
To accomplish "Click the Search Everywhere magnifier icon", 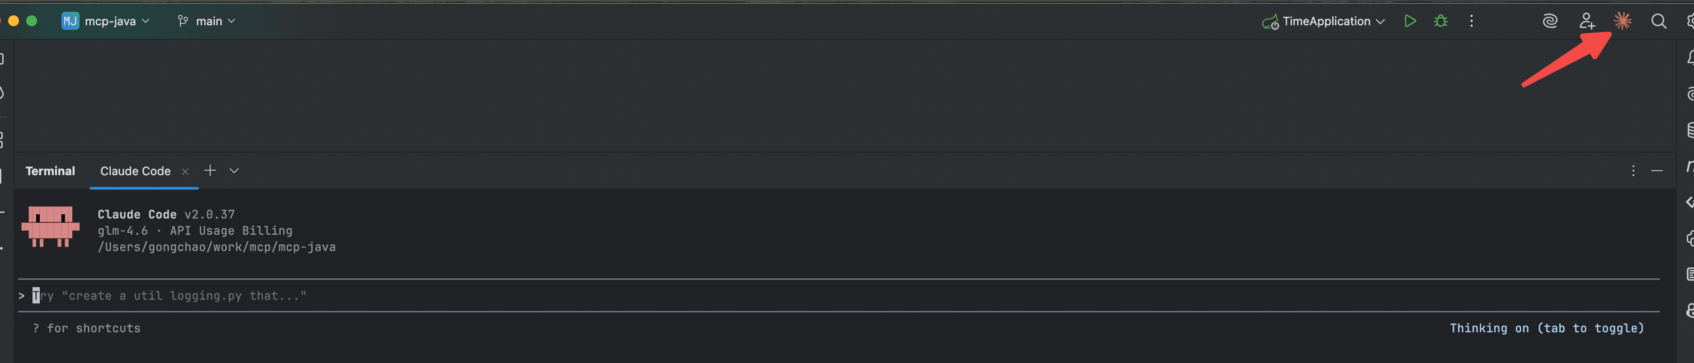I will click(1658, 21).
